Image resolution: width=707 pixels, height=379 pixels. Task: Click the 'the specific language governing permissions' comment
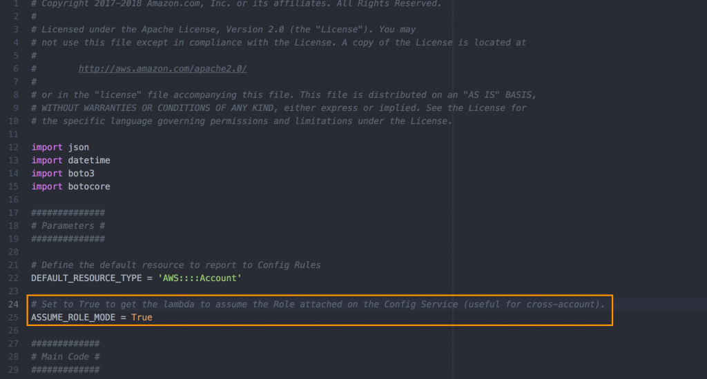[x=242, y=121]
